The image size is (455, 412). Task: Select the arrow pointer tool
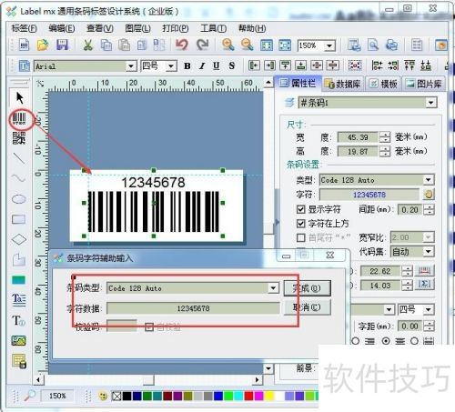19,98
